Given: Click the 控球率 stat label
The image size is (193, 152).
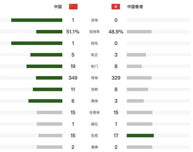Looking at the screenshot, I should click(x=94, y=32).
